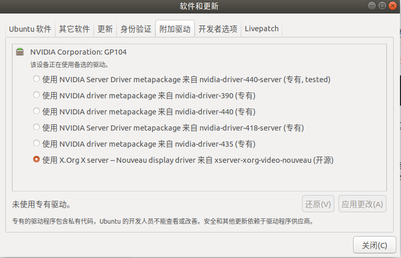Close window using red title bar button
This screenshot has height=258, width=401.
[x=392, y=6]
